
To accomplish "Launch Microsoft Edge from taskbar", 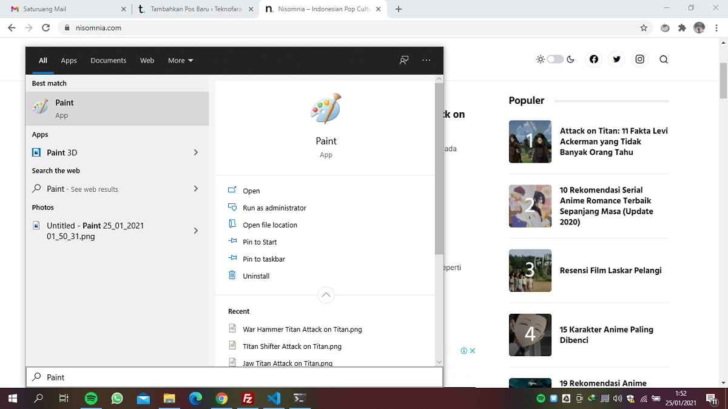I will click(x=195, y=399).
